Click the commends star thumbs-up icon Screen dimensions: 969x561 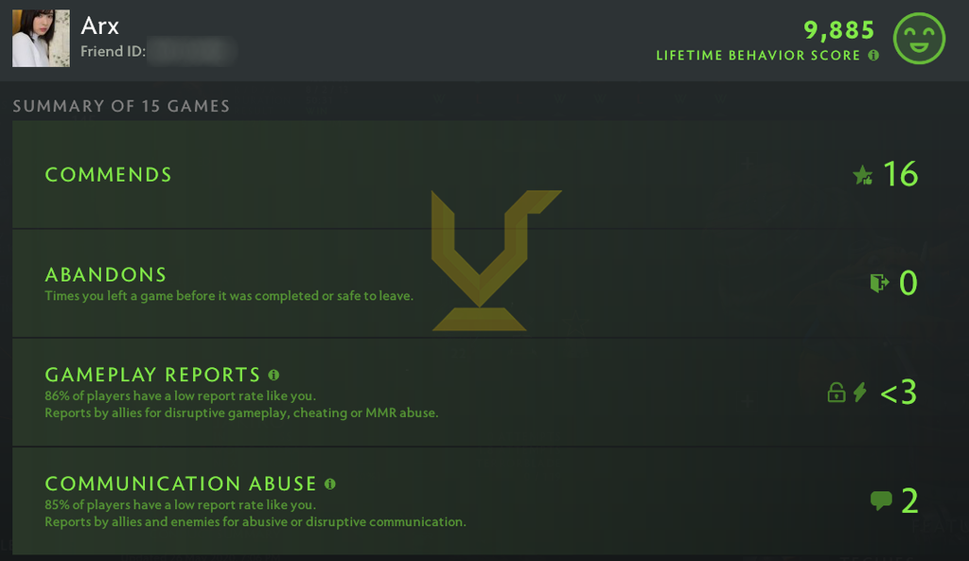coord(863,175)
